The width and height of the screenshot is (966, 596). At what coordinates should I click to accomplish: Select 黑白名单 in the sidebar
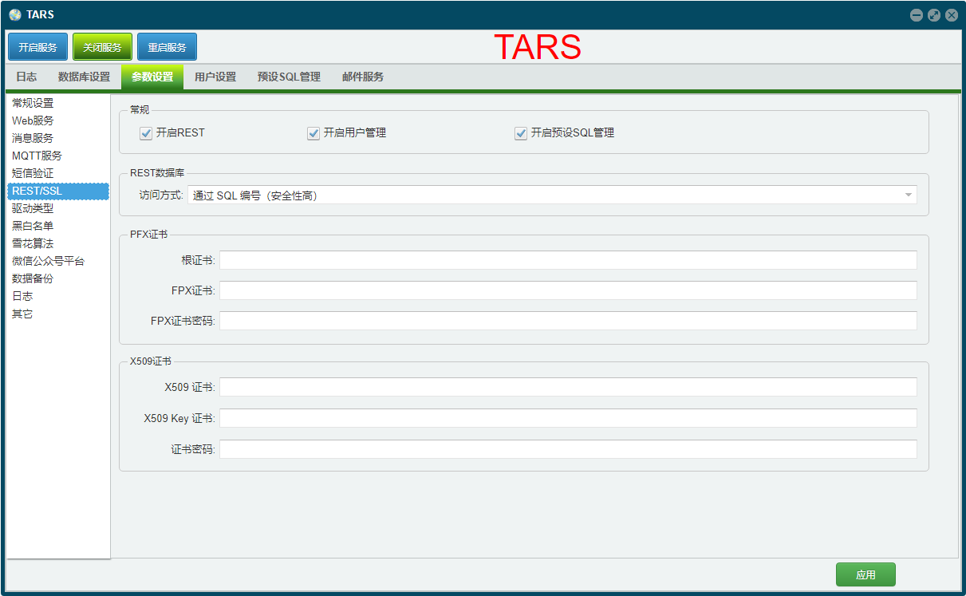pos(57,226)
